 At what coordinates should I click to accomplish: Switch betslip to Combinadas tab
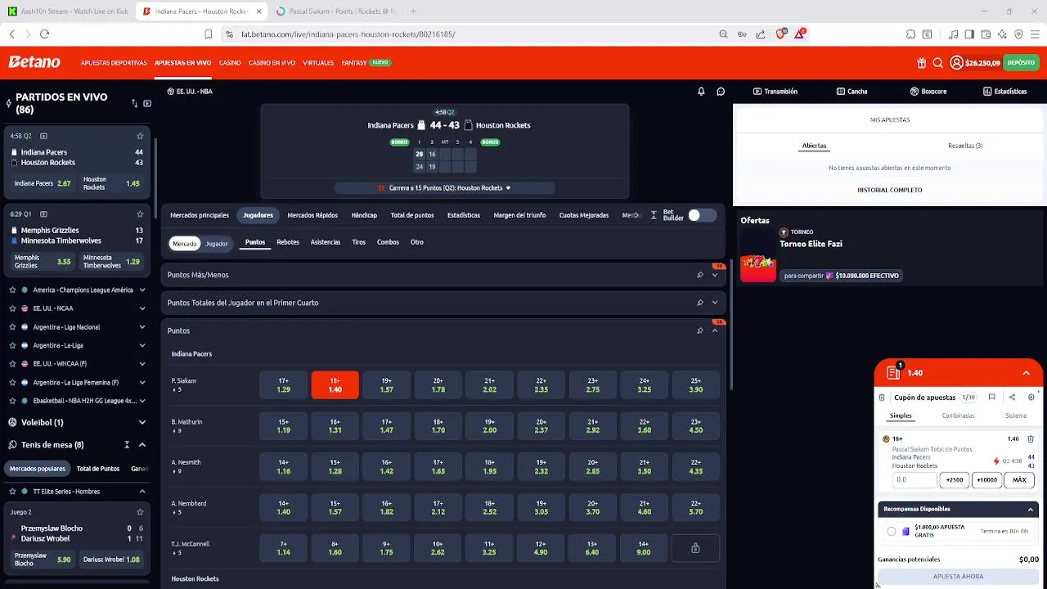958,416
